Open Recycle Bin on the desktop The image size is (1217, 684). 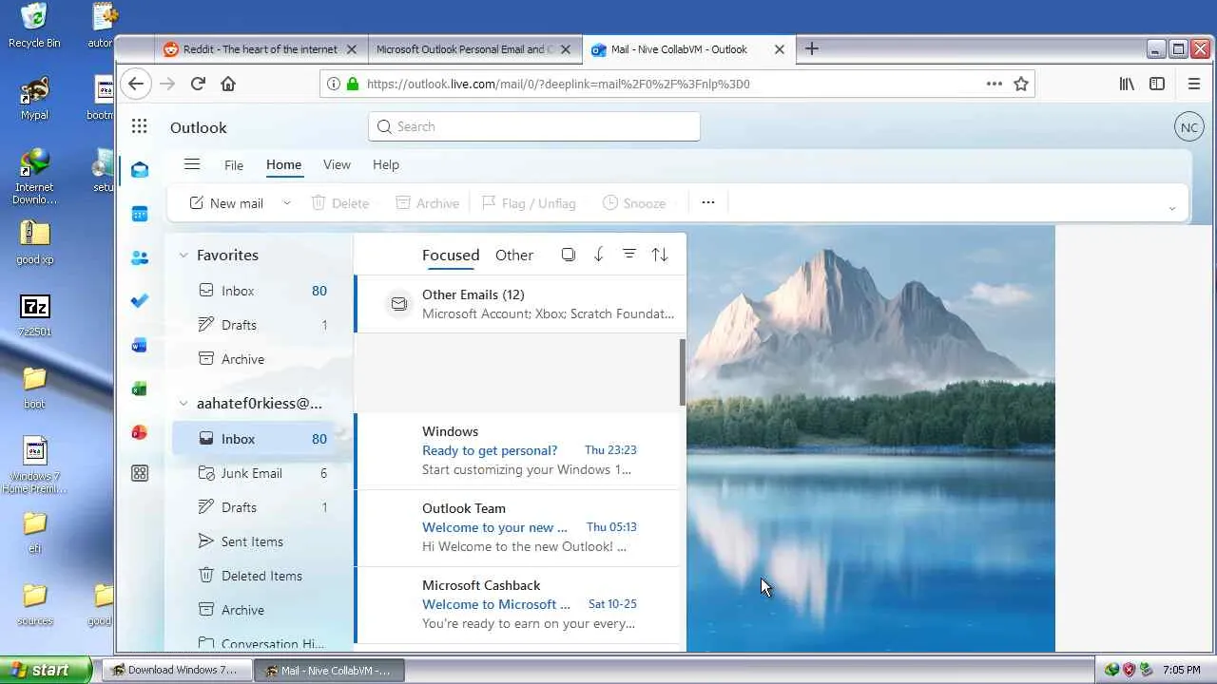tap(34, 26)
